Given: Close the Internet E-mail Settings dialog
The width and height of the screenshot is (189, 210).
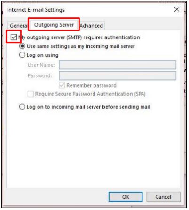Looking at the screenshot, I should tap(177, 9).
